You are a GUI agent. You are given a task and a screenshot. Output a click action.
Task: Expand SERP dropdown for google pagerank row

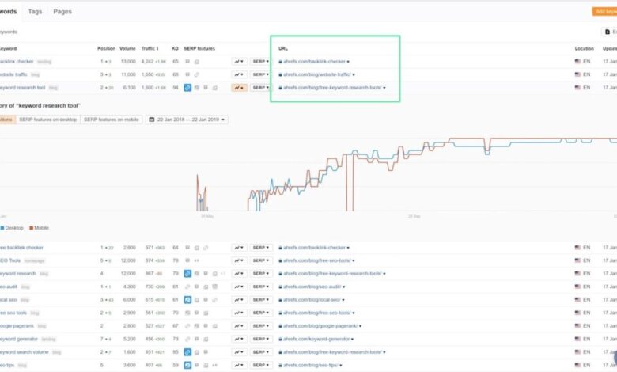point(260,326)
